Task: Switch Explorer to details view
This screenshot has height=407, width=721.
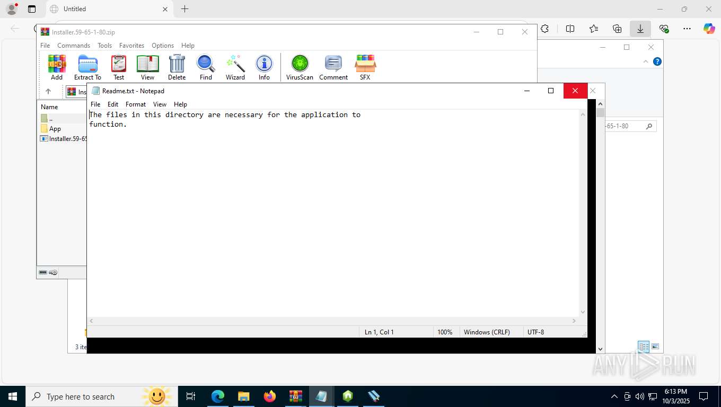Action: click(644, 347)
